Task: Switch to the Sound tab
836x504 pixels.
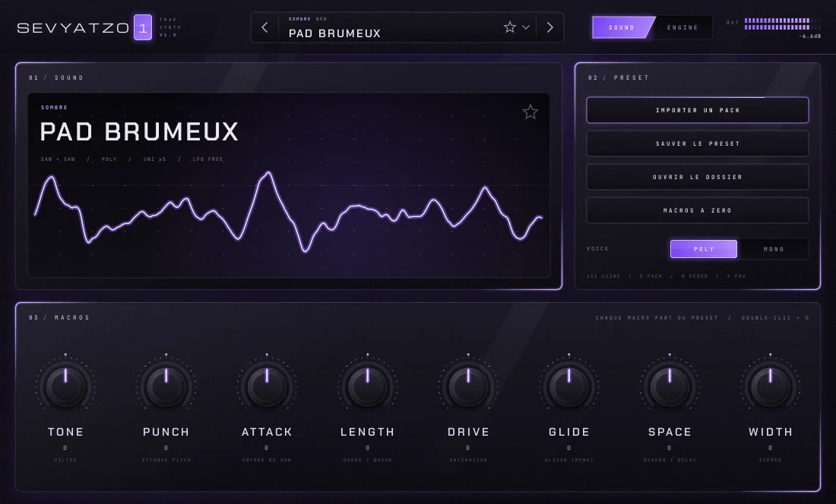Action: click(622, 27)
